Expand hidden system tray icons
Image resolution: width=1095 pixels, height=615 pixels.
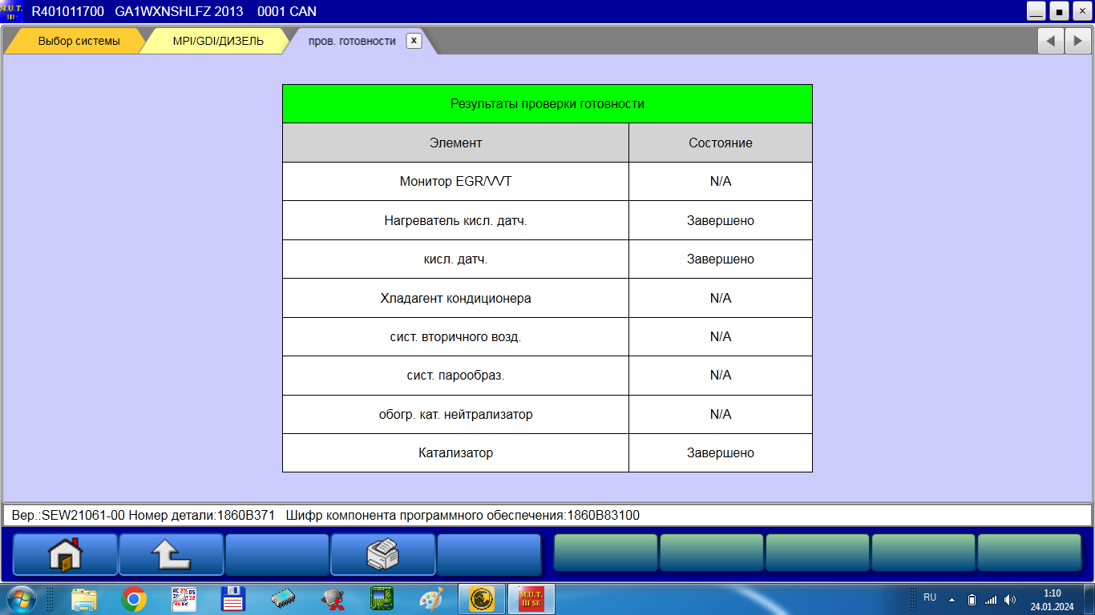[952, 599]
